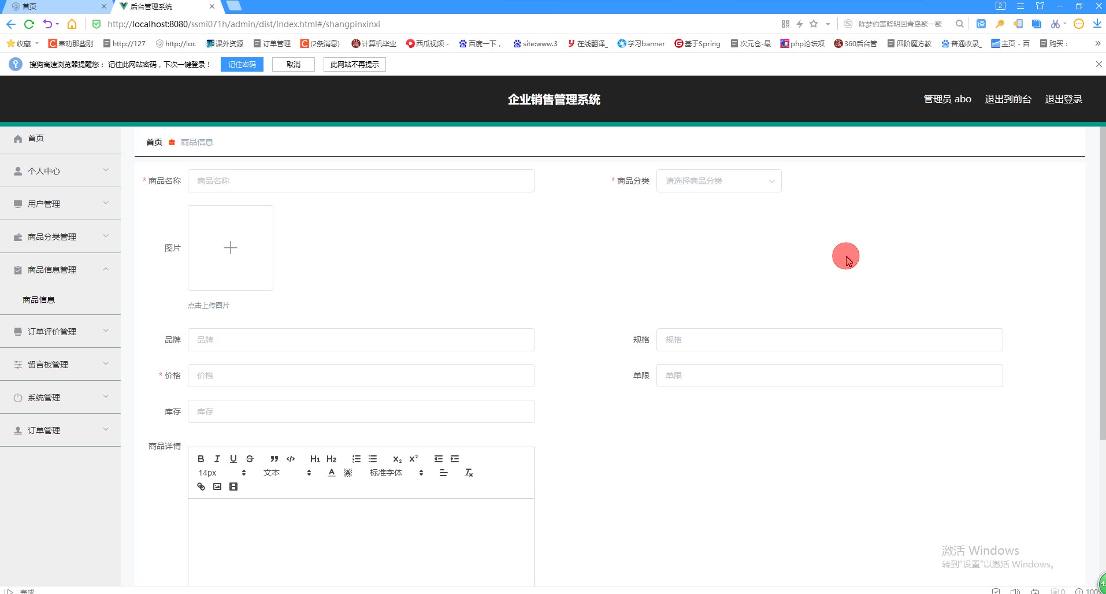Insert a hyperlink in the editor
Image resolution: width=1106 pixels, height=594 pixels.
[201, 487]
